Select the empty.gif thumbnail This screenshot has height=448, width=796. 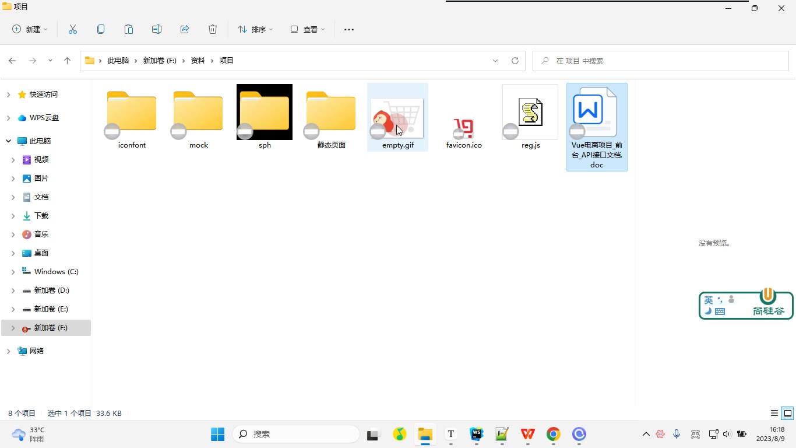[397, 117]
